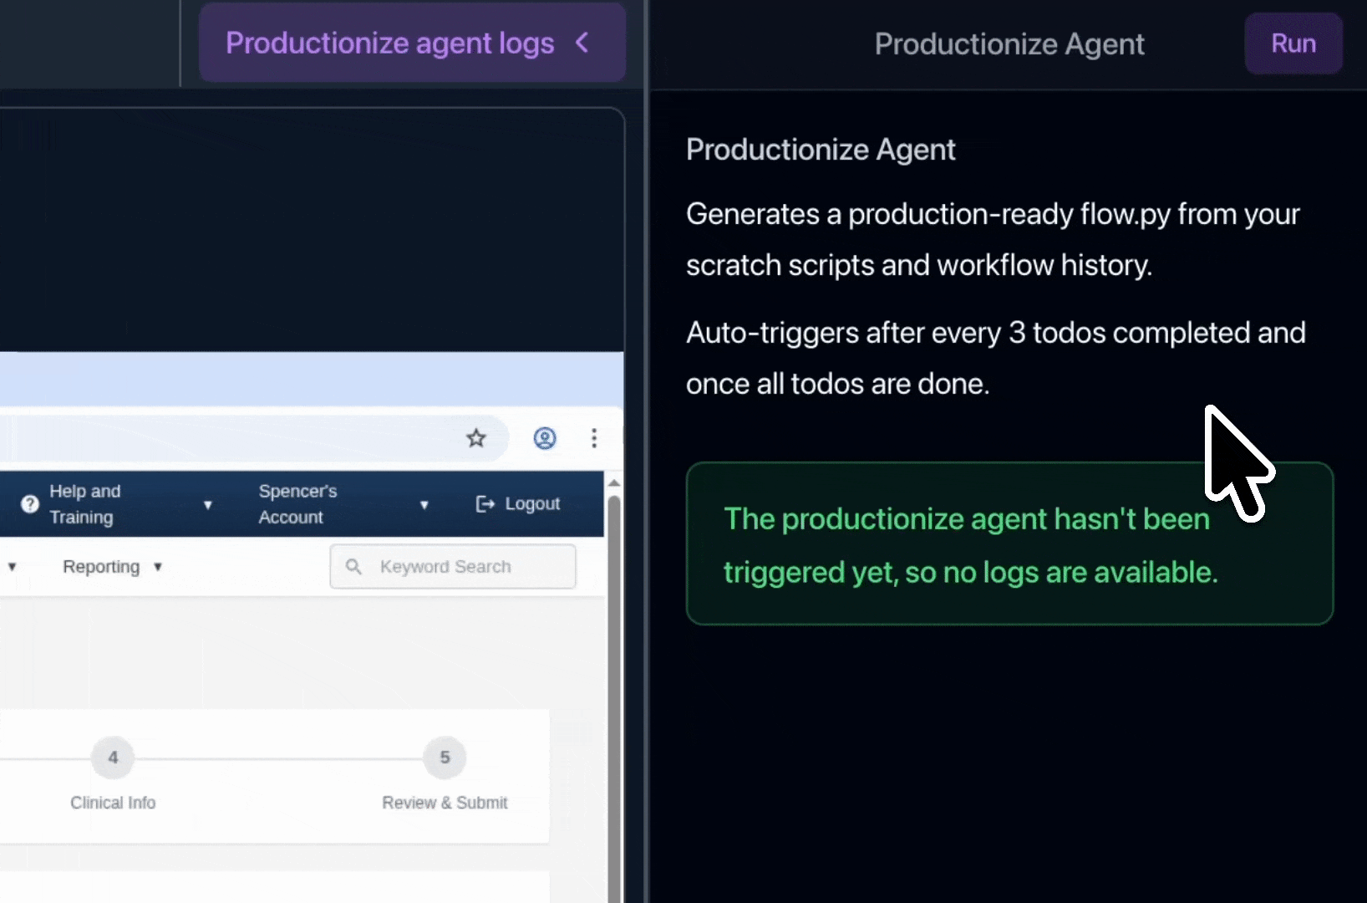Select the Productionize agent logs tab

[390, 43]
